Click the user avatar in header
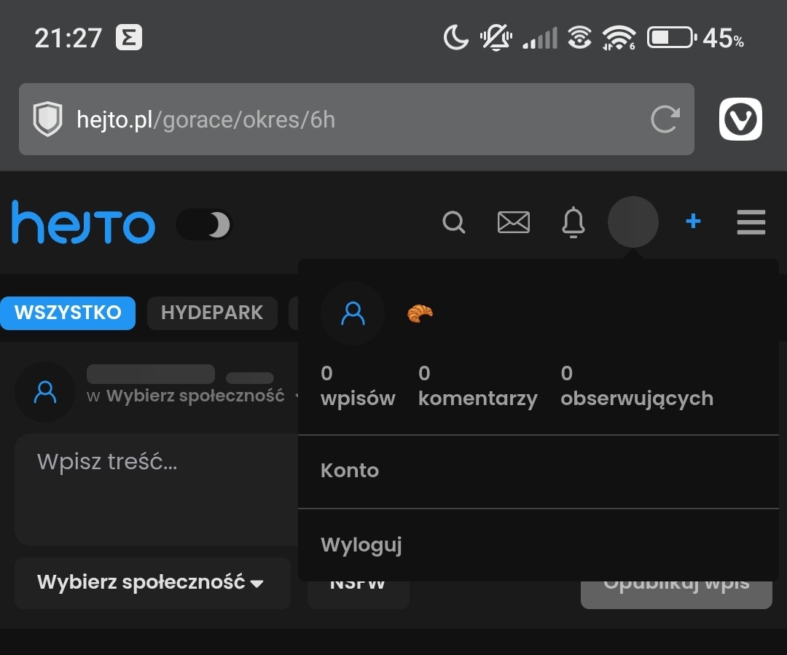 [633, 222]
